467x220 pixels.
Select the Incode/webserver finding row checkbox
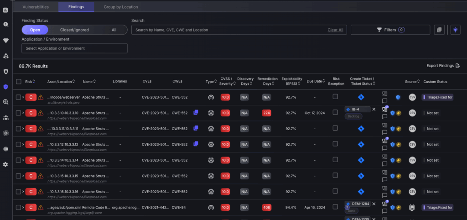[x=18, y=97]
